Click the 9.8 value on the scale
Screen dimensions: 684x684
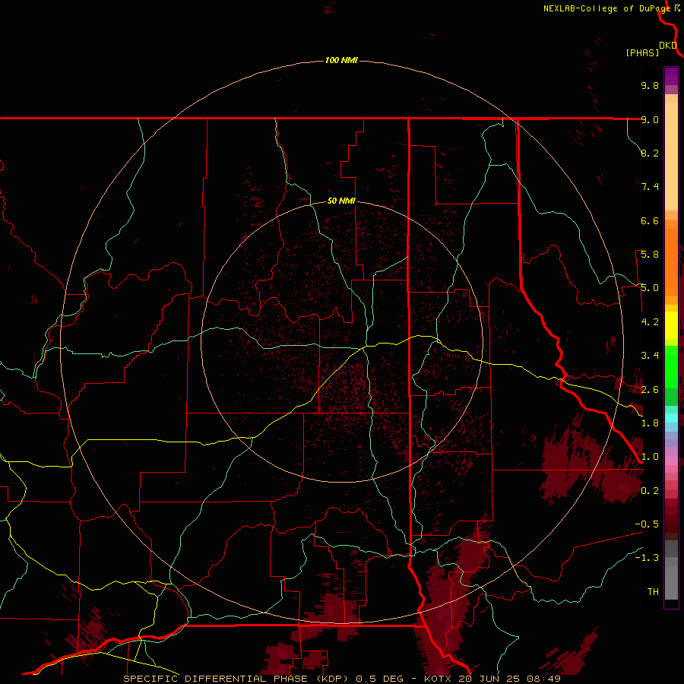650,85
